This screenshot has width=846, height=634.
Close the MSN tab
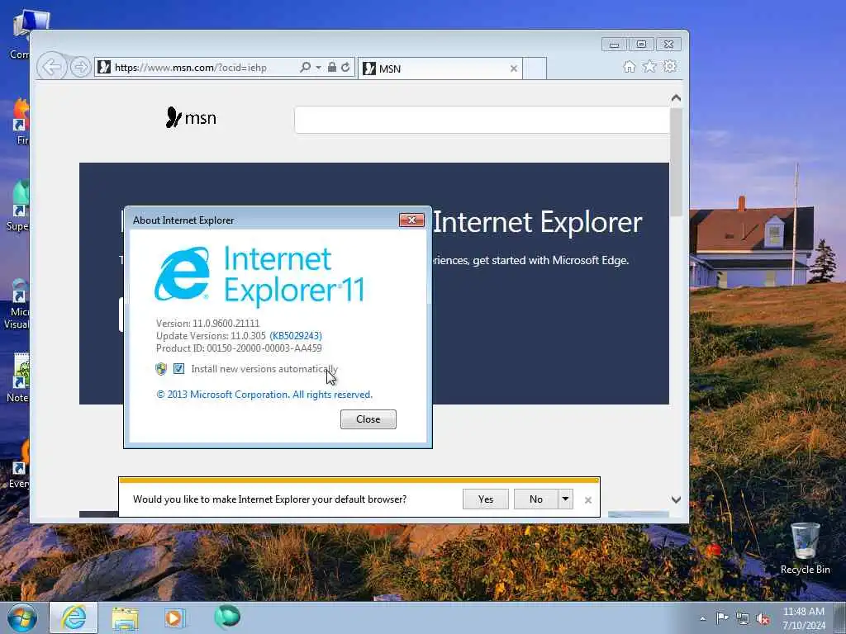coord(514,69)
